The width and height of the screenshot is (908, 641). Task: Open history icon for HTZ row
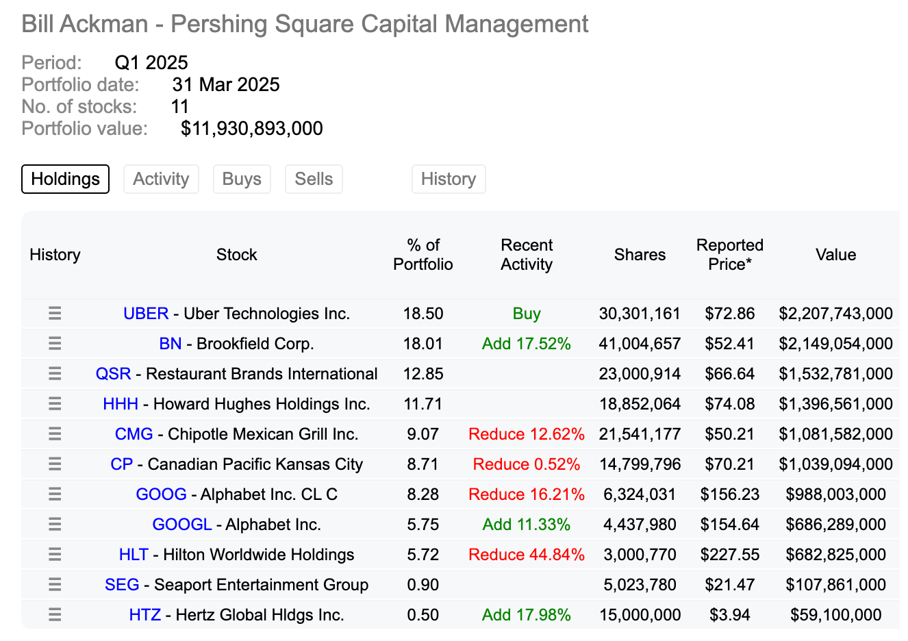[x=55, y=615]
